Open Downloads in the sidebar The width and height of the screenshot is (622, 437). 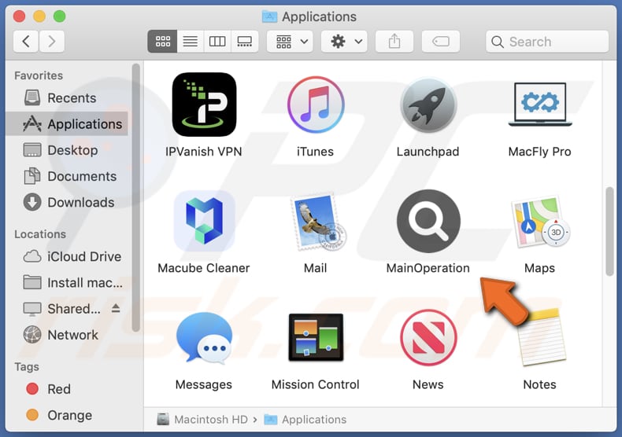(x=67, y=202)
